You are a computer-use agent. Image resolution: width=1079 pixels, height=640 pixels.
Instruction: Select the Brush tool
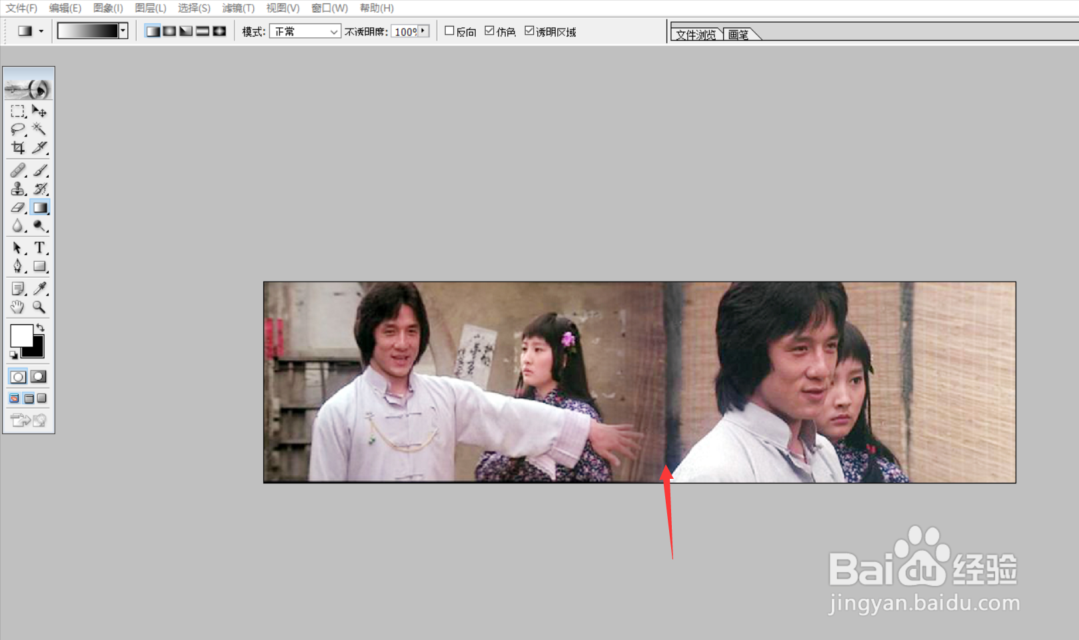(39, 170)
